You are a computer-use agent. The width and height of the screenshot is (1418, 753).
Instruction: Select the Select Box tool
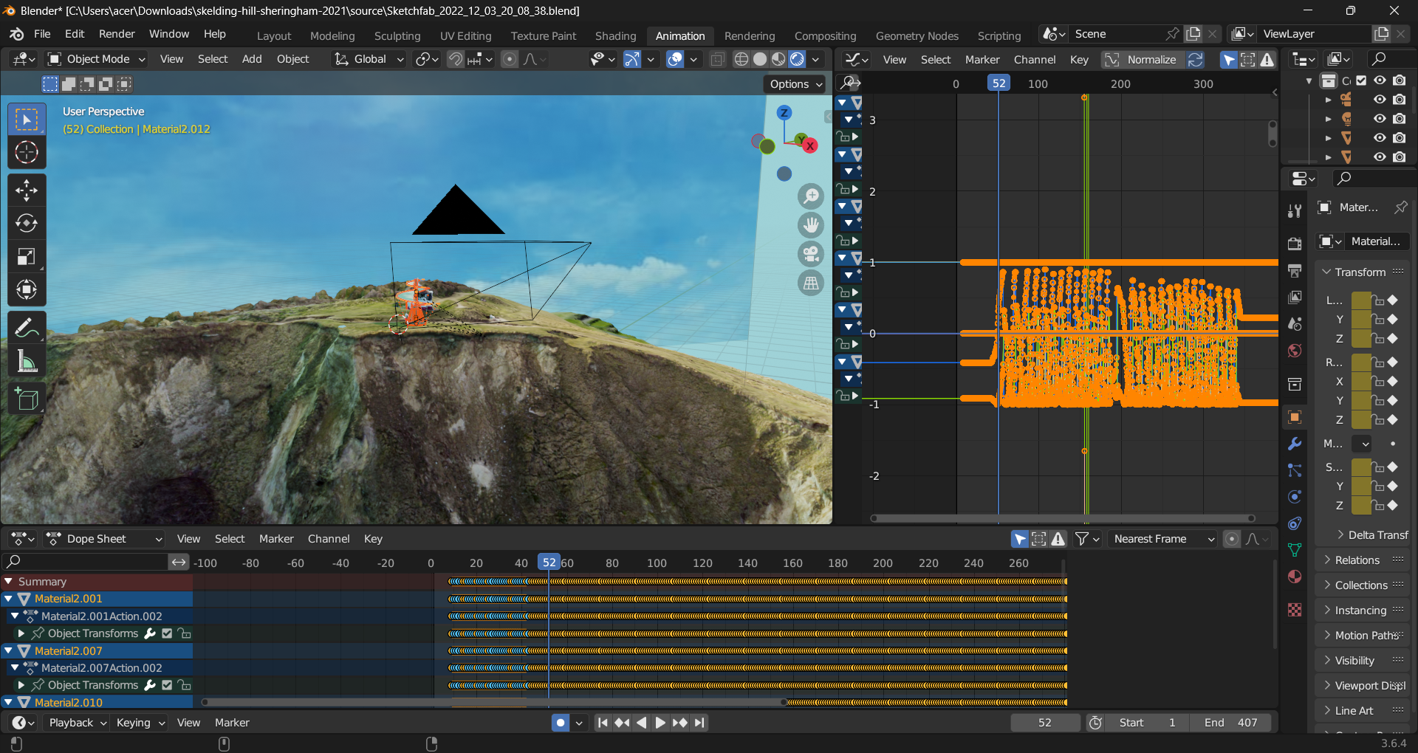click(x=27, y=120)
